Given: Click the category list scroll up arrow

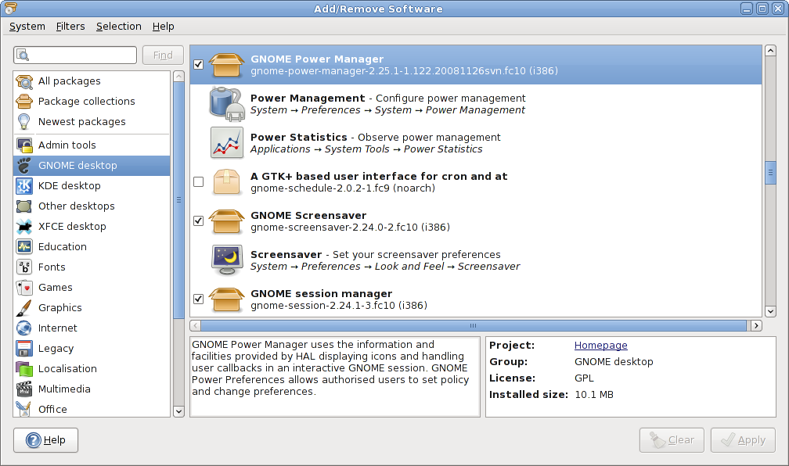Looking at the screenshot, I should pos(178,77).
